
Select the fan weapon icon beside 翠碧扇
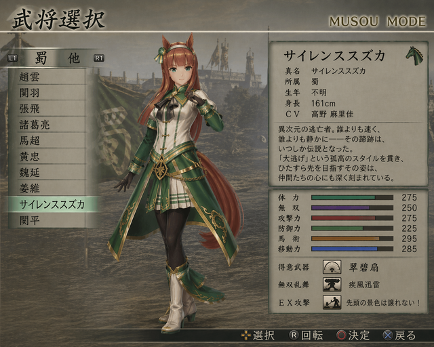coord(332,267)
